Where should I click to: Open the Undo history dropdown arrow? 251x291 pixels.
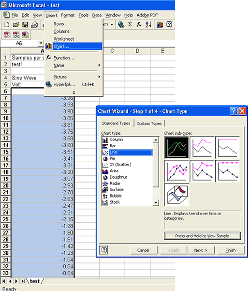click(112, 25)
